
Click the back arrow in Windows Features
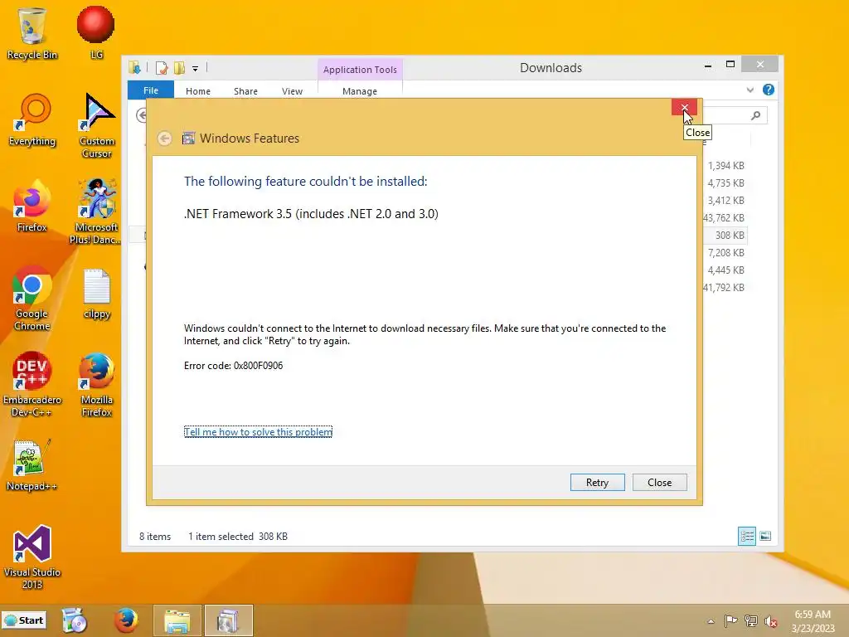165,139
